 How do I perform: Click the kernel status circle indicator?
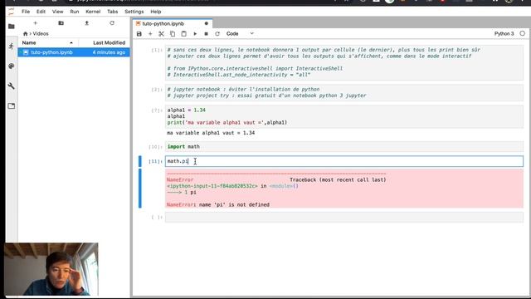click(x=523, y=33)
